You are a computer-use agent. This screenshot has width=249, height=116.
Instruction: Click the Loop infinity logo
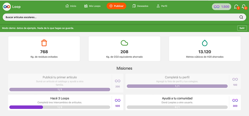pos(7,7)
